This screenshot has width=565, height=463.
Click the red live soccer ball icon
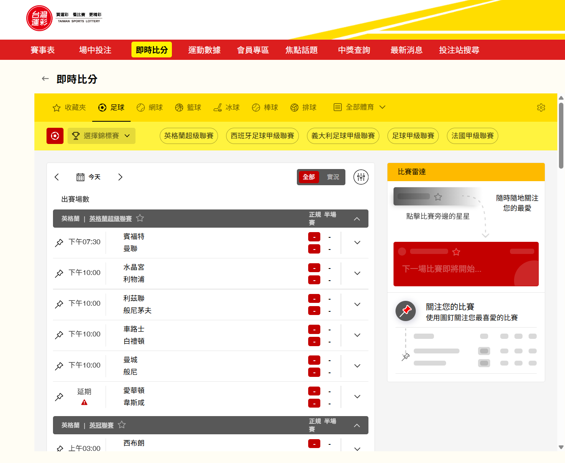[x=55, y=136]
